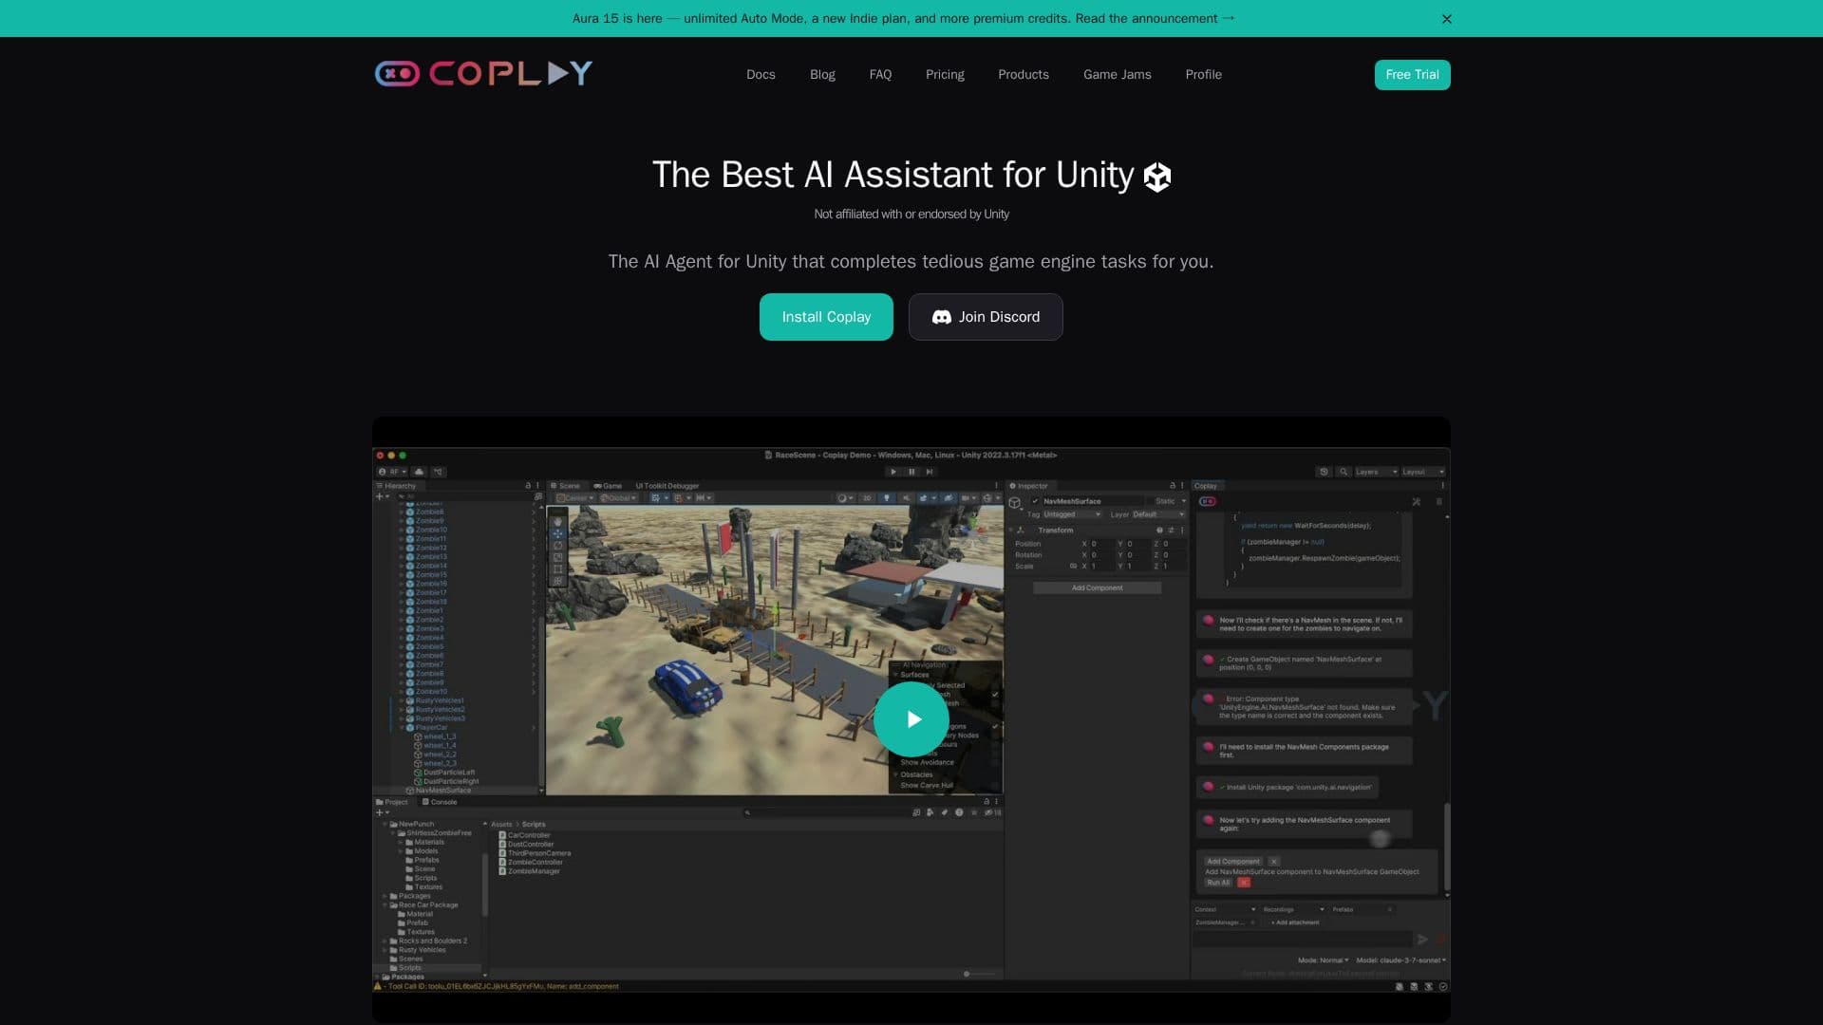Viewport: 1823px width, 1025px height.
Task: Select the Rotate tool in the demo Scene view
Action: click(x=557, y=546)
